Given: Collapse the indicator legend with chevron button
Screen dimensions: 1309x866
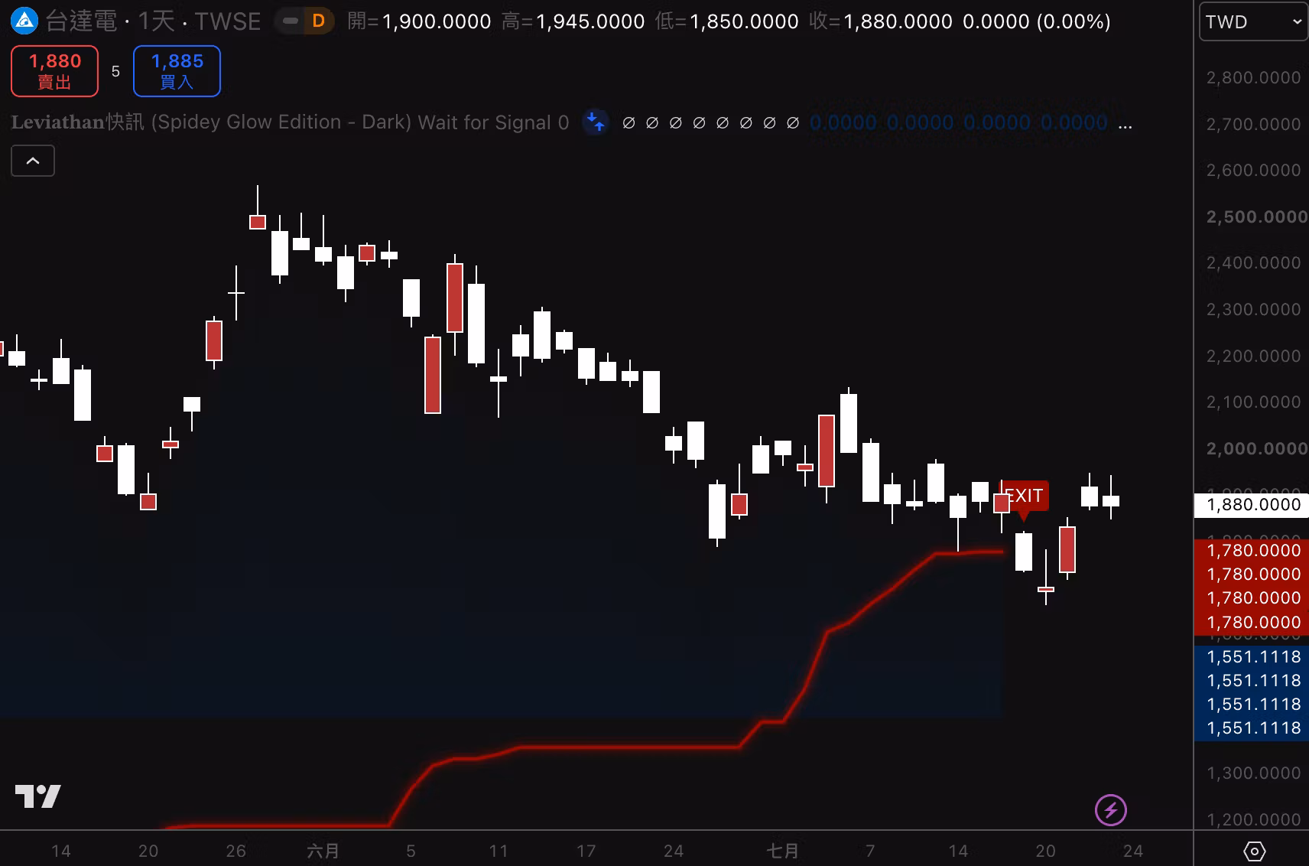Looking at the screenshot, I should click(33, 161).
